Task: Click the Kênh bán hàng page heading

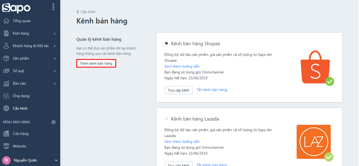Action: [x=102, y=21]
